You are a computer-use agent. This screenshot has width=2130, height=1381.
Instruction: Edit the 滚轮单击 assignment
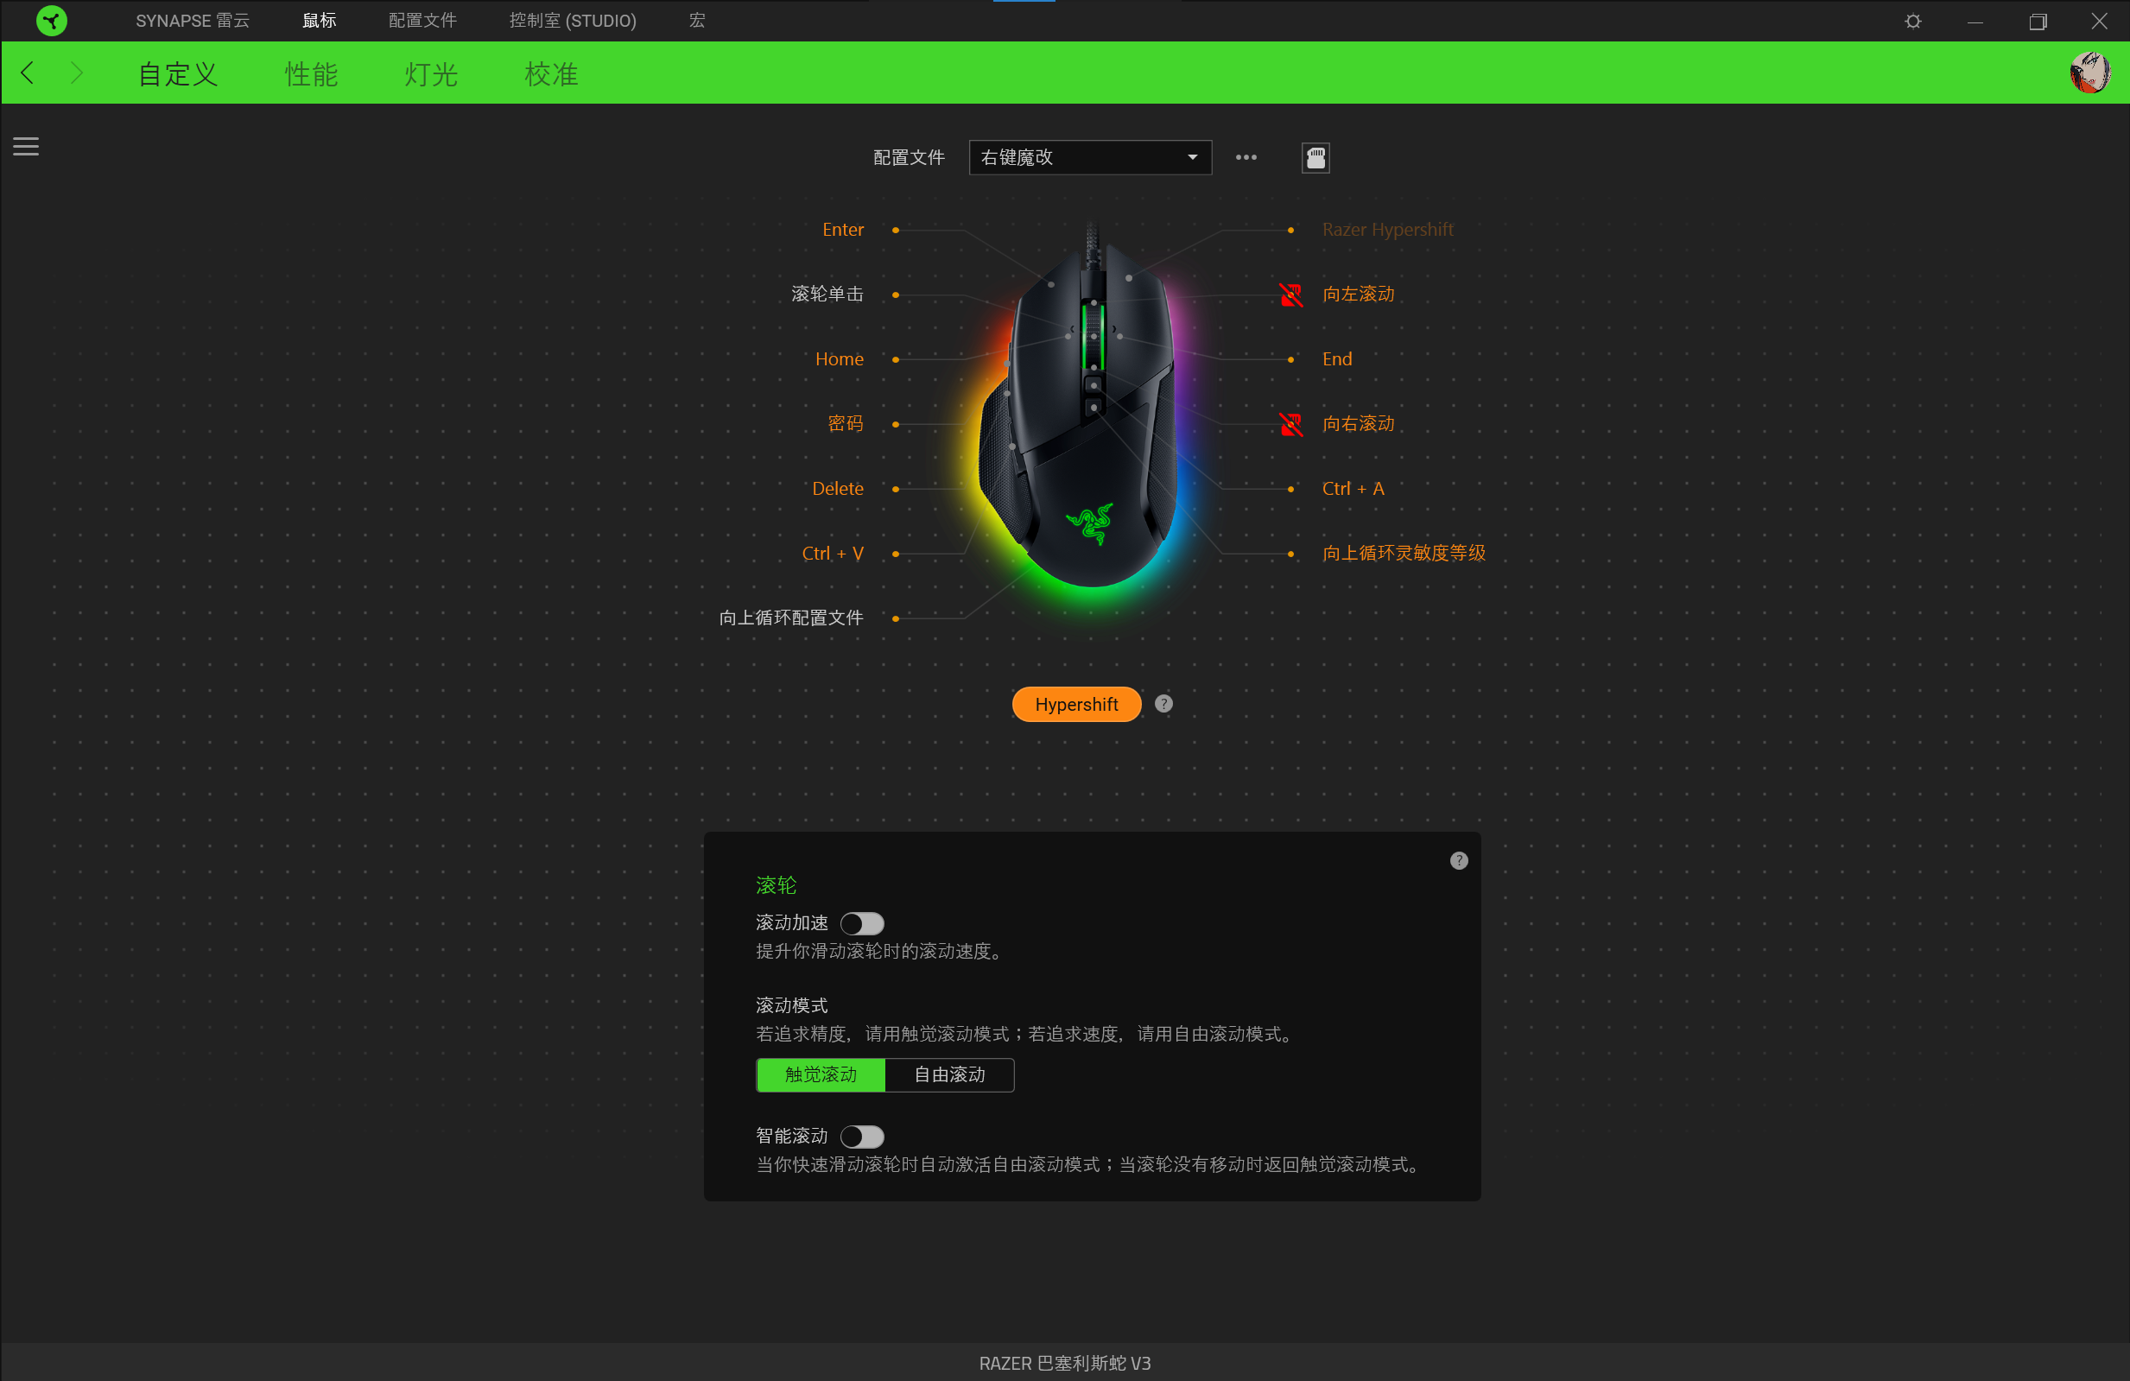pos(827,295)
